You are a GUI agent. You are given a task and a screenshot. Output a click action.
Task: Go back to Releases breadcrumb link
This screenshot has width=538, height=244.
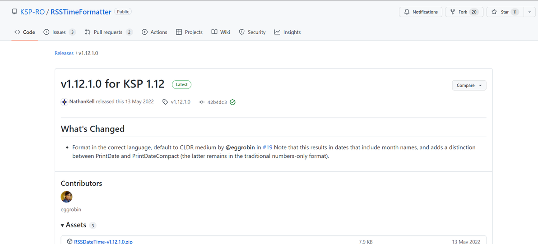click(64, 53)
